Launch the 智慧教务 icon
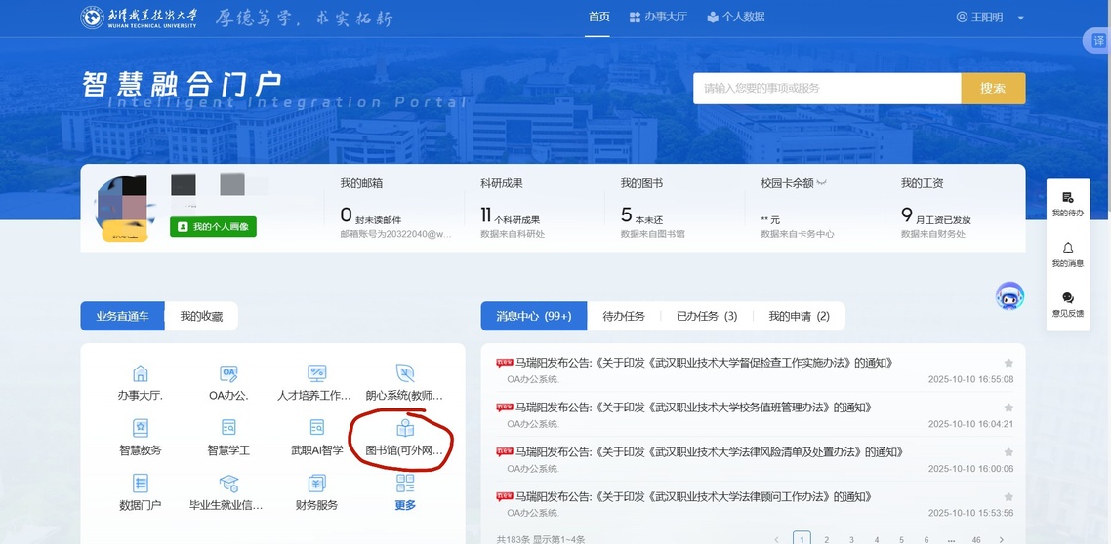 click(x=141, y=428)
